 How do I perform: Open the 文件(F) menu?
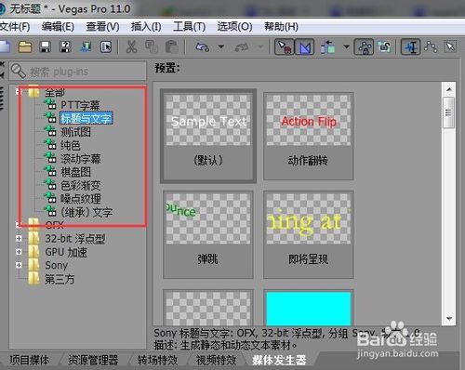(15, 27)
